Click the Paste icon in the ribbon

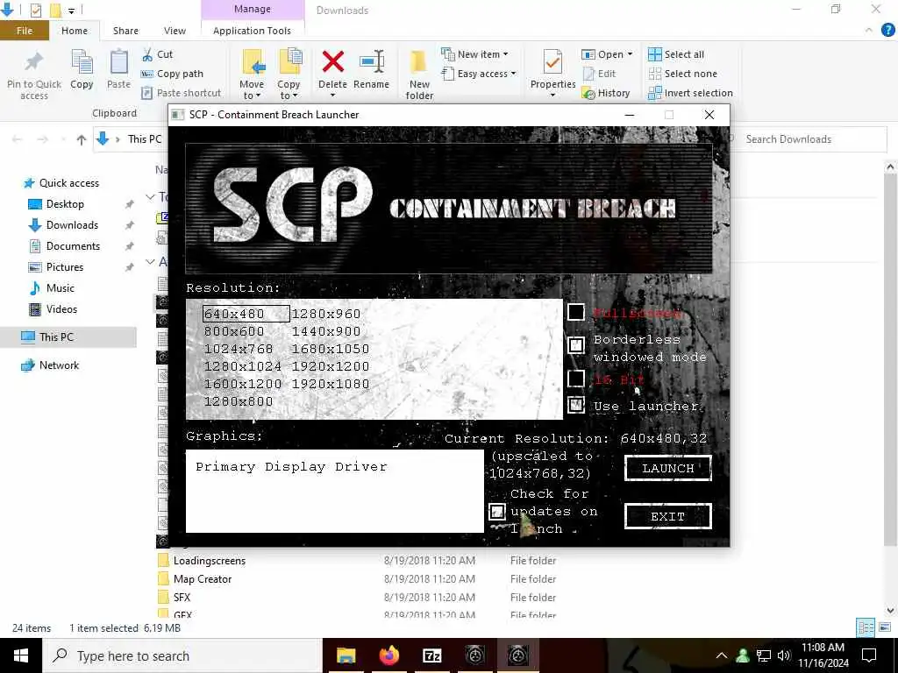pos(118,62)
